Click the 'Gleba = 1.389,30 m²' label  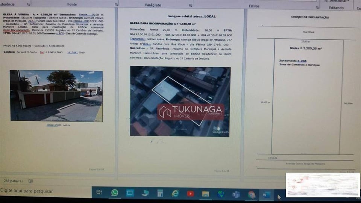[306, 48]
